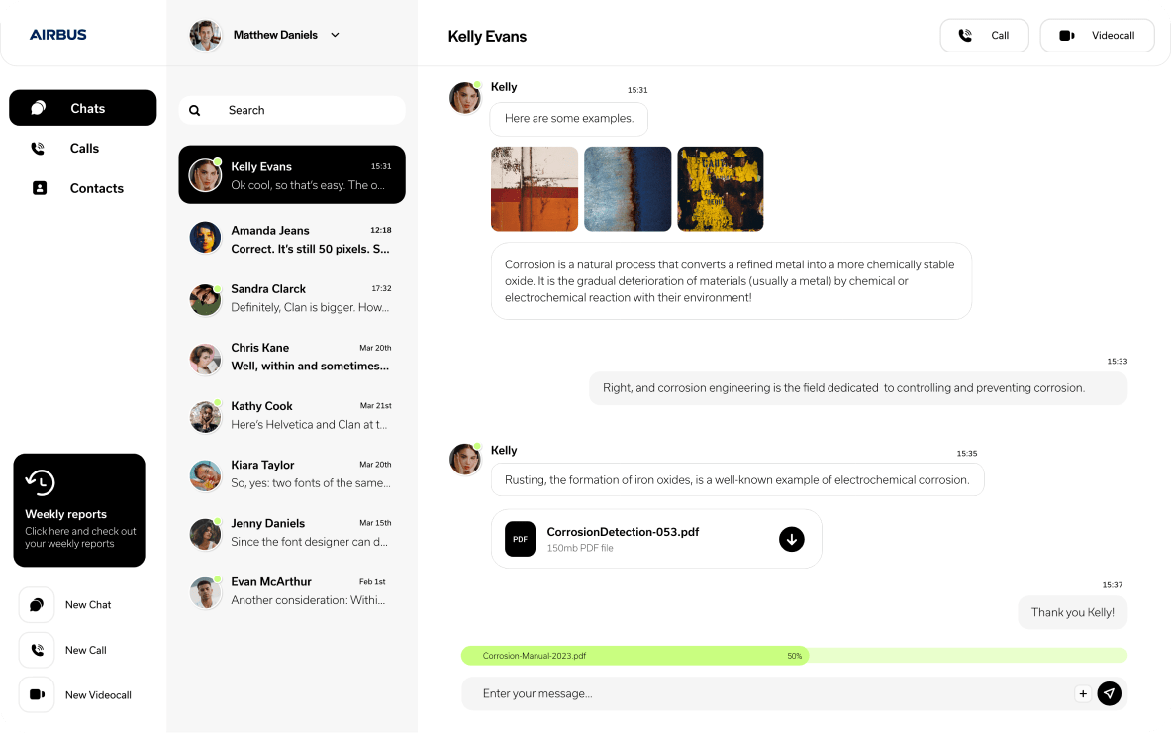
Task: Expand Matthew Daniels account dropdown chevron
Action: point(335,35)
